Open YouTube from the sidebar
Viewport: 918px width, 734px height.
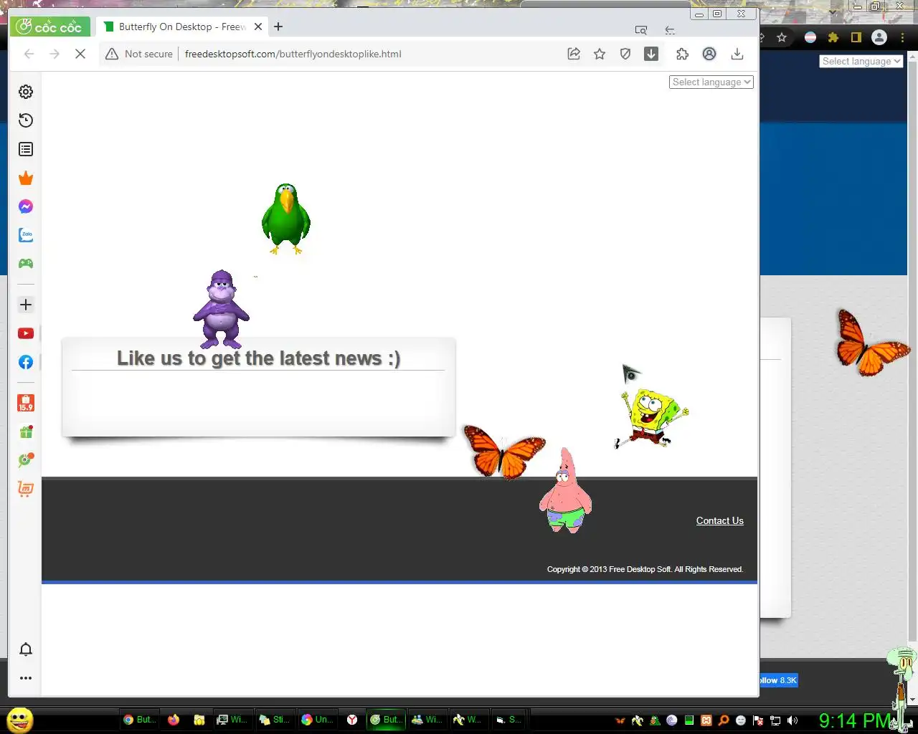[26, 333]
